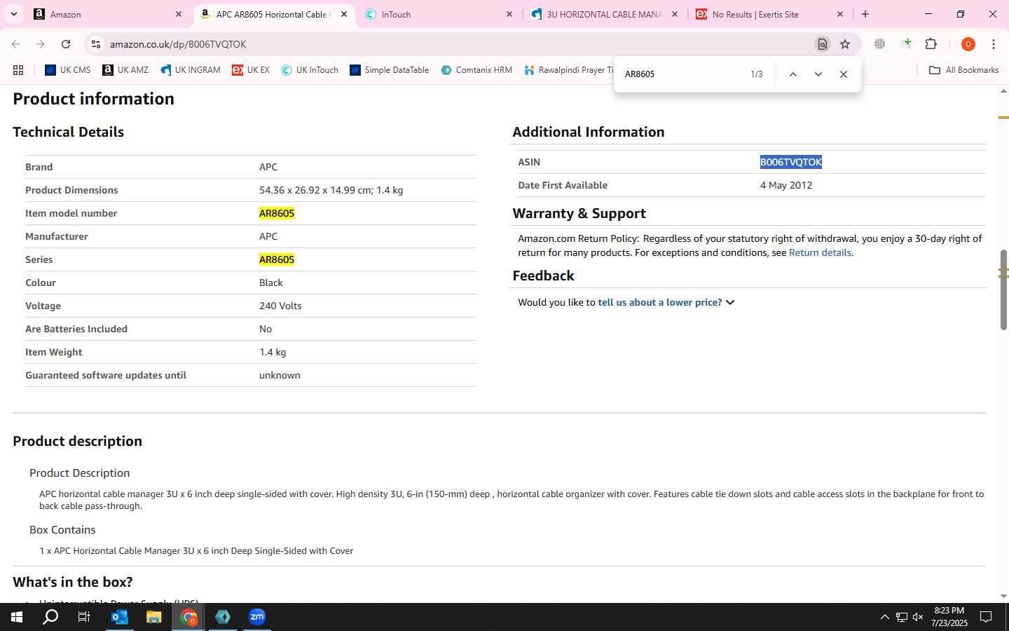Open Chrome three-dot menu

993,44
